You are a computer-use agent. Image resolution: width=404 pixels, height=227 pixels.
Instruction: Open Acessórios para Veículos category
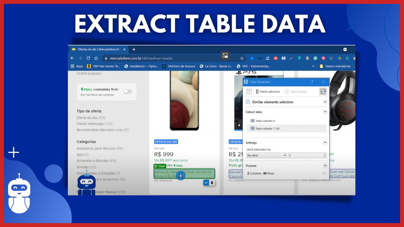pyautogui.click(x=100, y=148)
